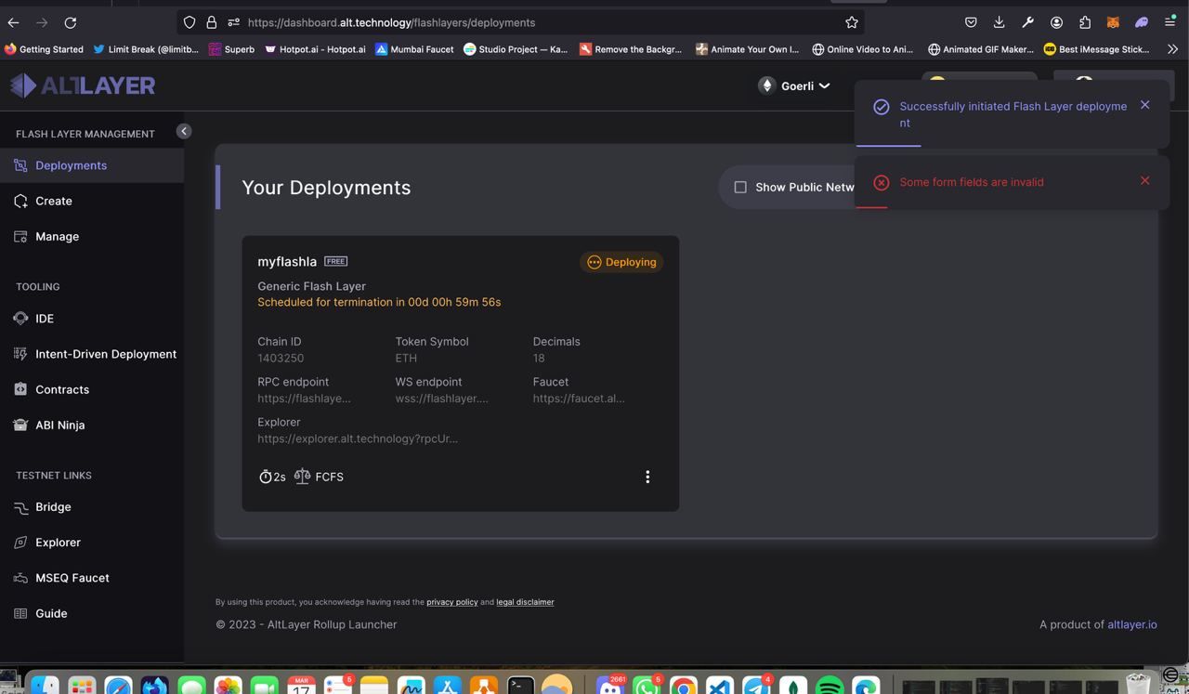Click the 2s block time timer icon

(266, 477)
